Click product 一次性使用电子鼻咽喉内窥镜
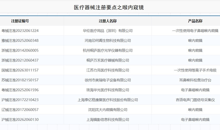Viewport: 220px width, 130px height. pos(195,31)
